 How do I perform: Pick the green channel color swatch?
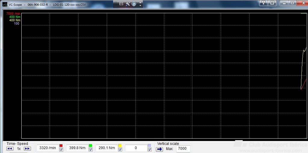pyautogui.click(x=90, y=145)
